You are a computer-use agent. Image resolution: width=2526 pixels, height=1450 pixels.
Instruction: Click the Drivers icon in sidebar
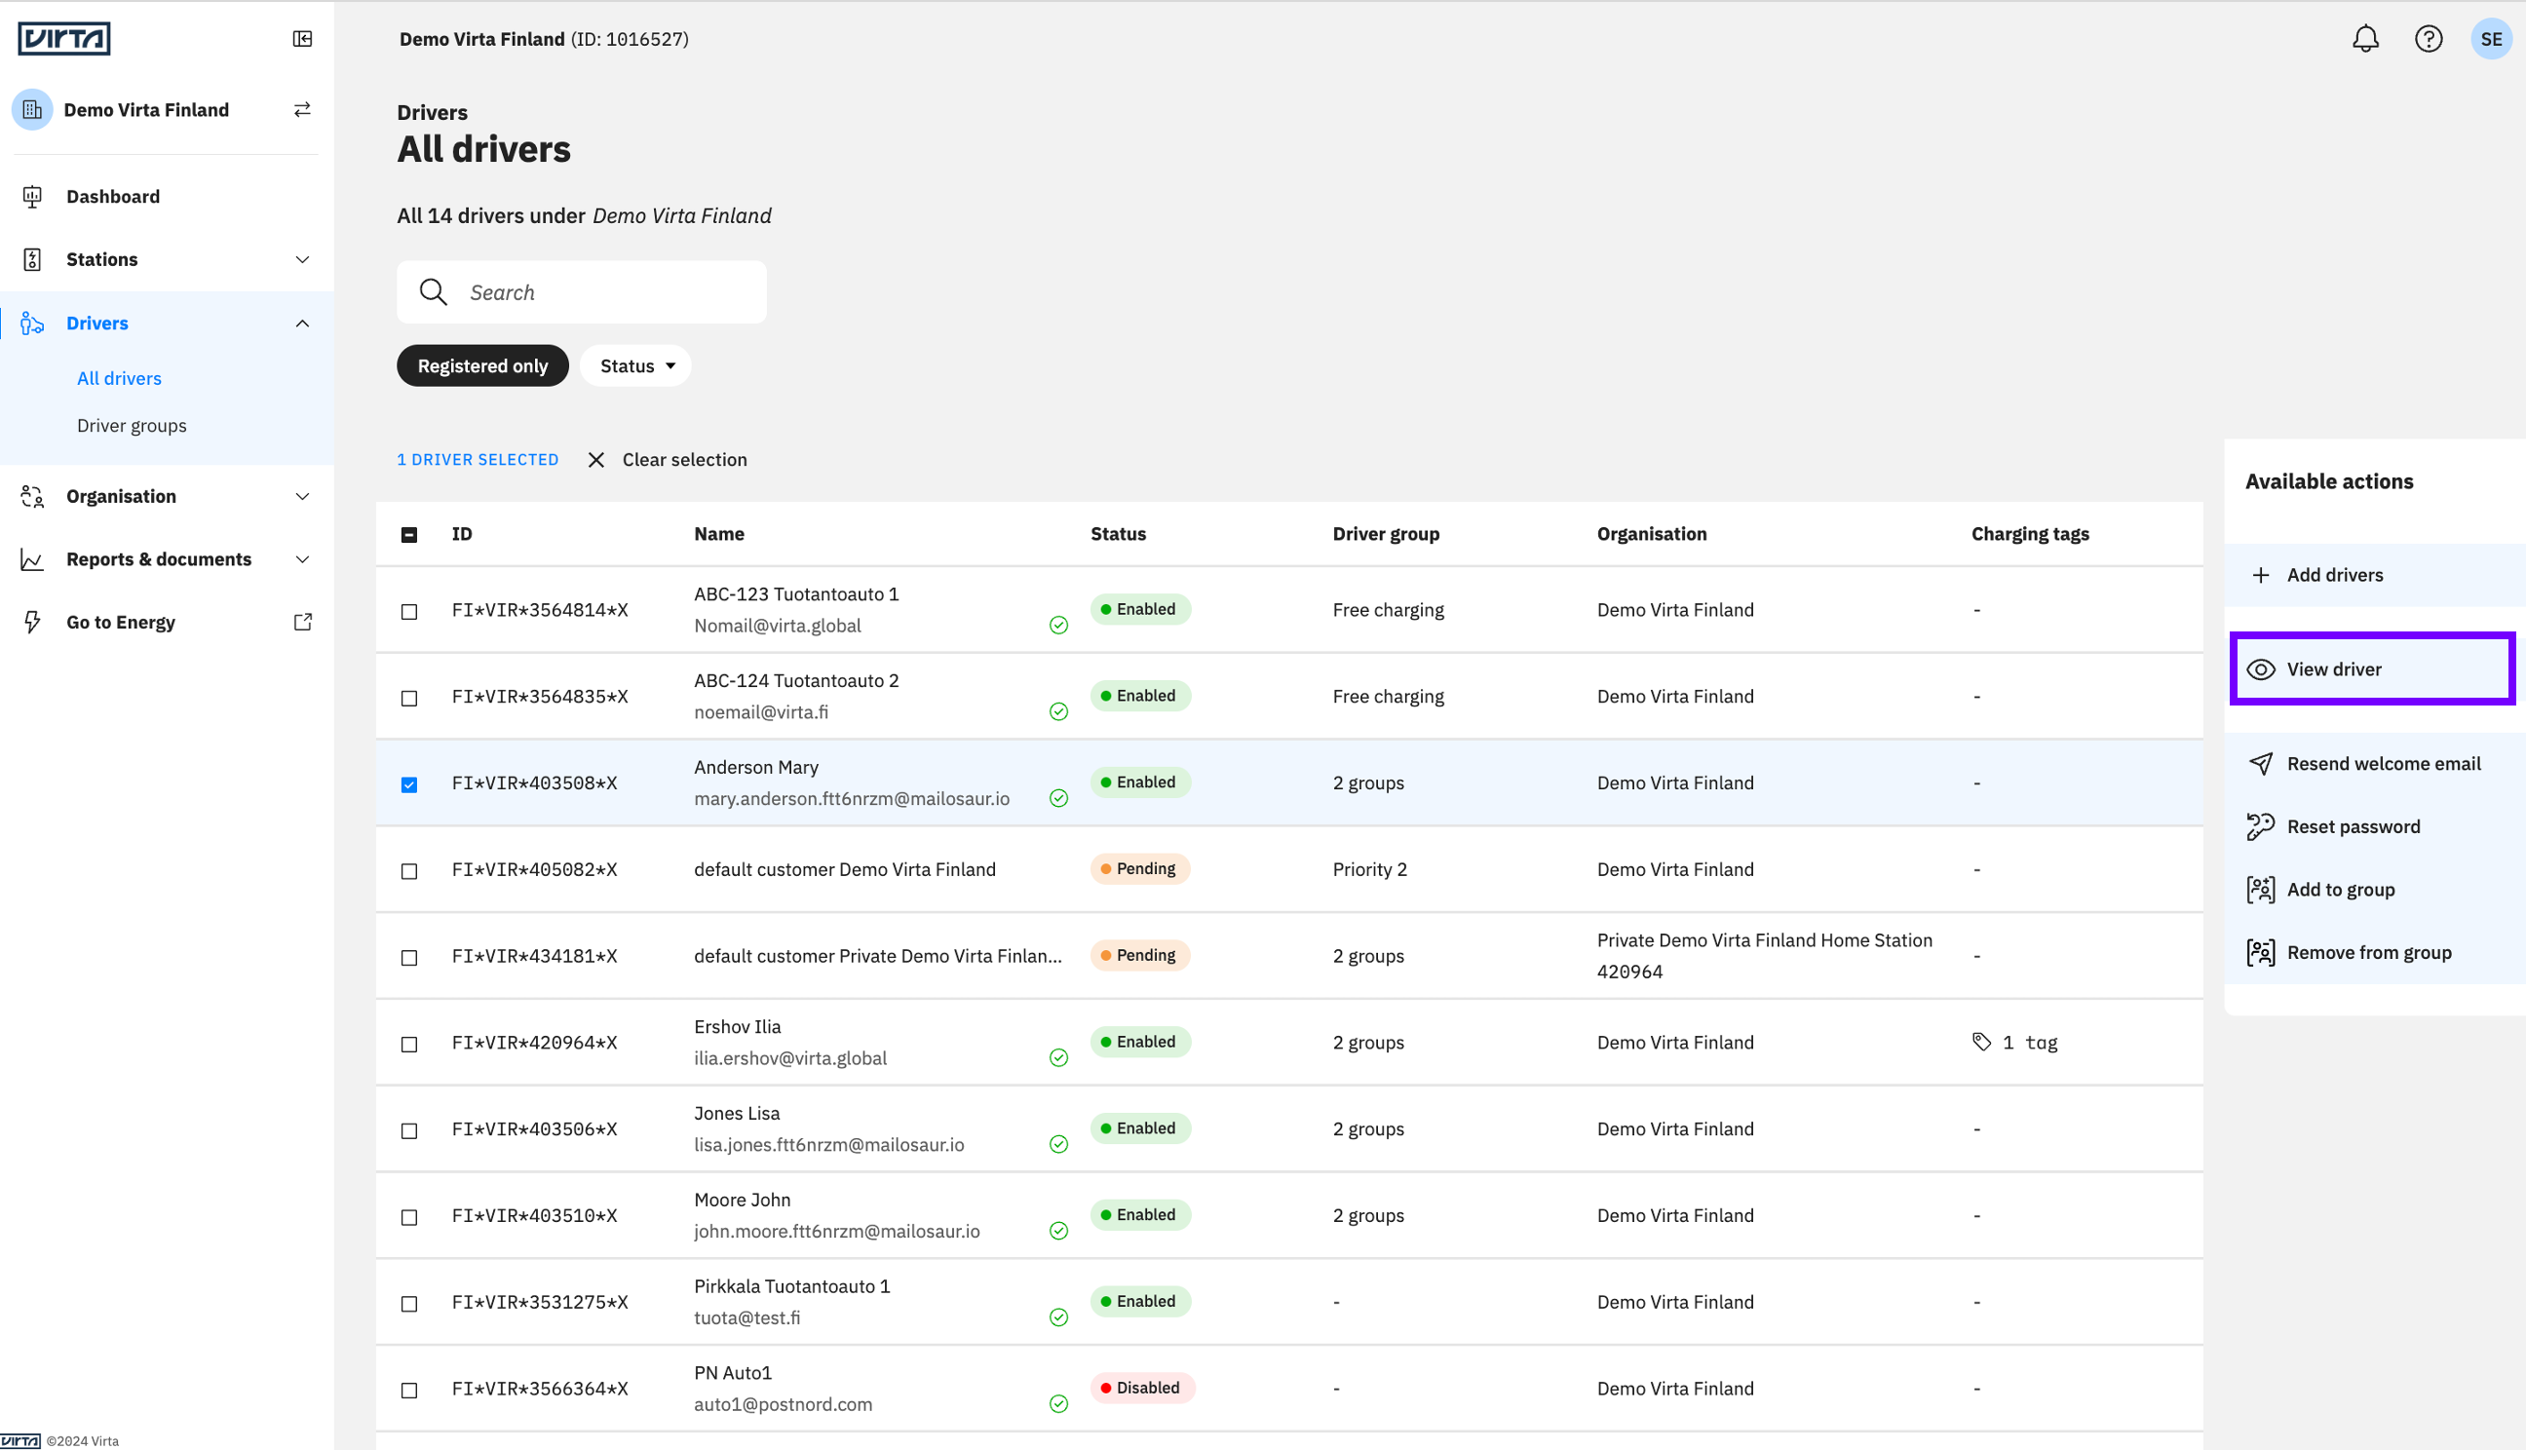32,324
